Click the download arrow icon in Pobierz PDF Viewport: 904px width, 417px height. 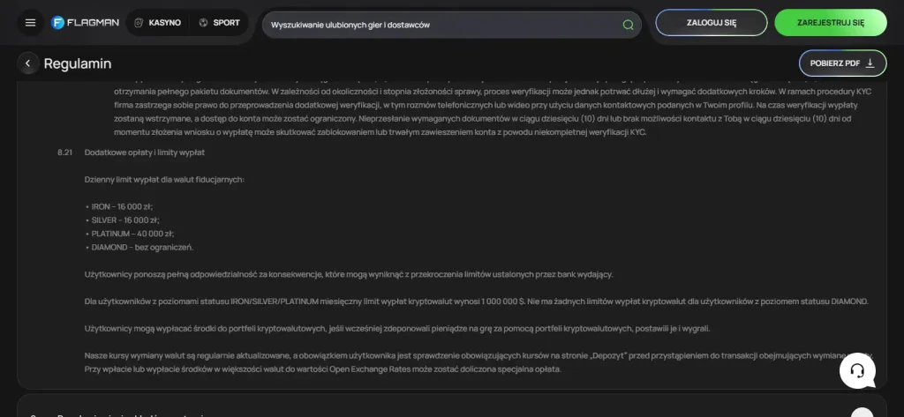pyautogui.click(x=870, y=63)
